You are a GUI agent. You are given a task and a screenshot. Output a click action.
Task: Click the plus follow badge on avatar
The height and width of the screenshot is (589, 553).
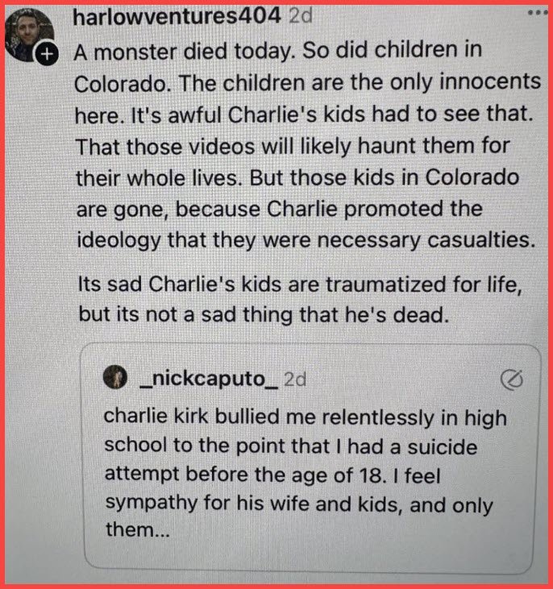[47, 54]
